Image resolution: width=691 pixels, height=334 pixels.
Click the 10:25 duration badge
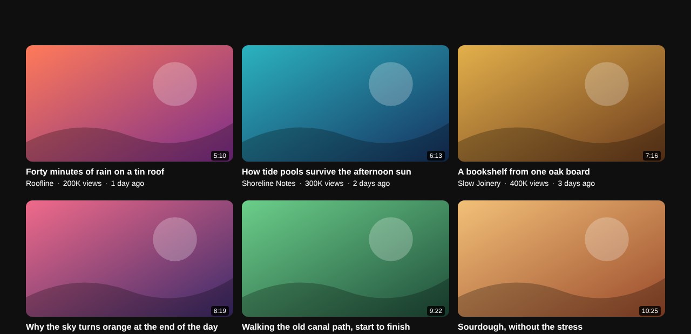tap(650, 311)
